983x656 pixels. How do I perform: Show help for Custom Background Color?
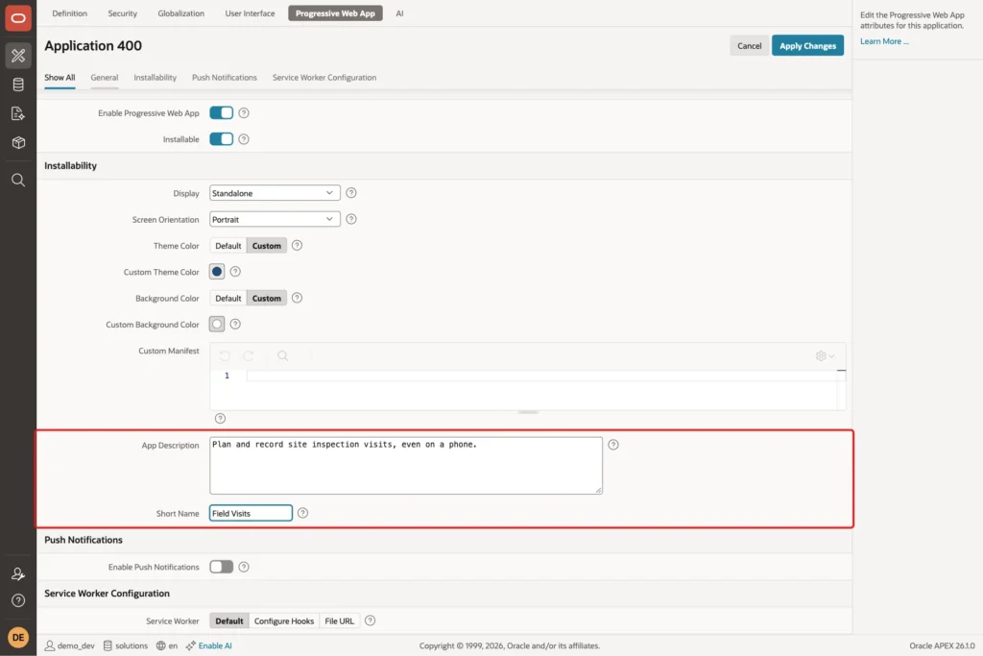point(235,325)
